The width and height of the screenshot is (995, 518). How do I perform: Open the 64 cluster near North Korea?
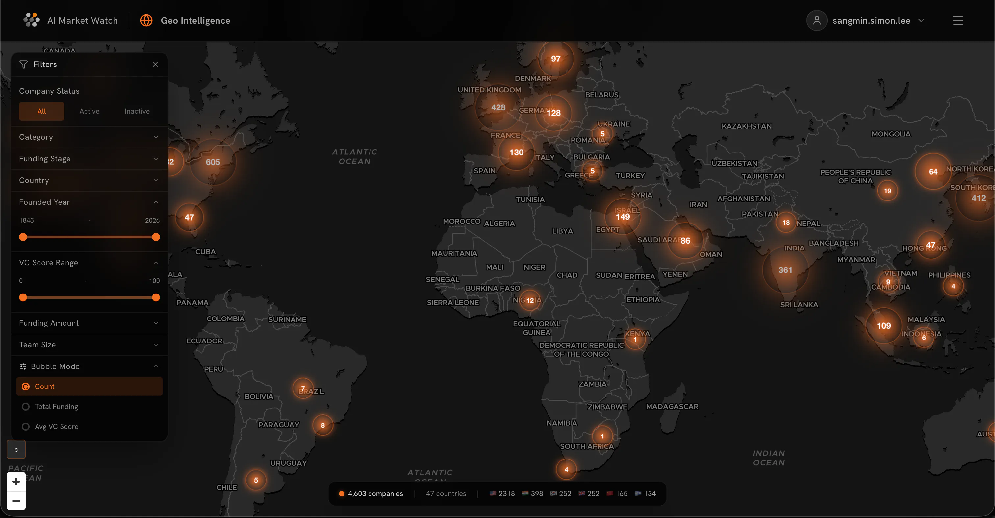[x=933, y=172]
